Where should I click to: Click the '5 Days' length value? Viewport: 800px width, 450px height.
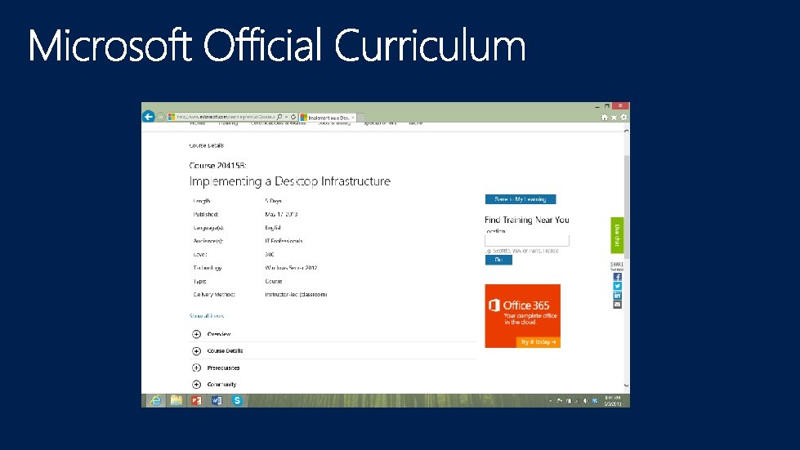pyautogui.click(x=274, y=201)
